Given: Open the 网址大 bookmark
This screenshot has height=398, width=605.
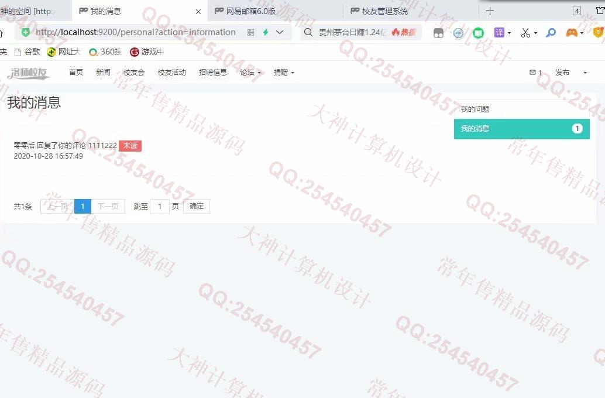Looking at the screenshot, I should [x=63, y=52].
